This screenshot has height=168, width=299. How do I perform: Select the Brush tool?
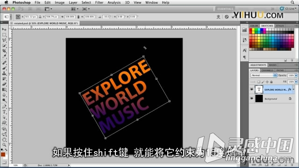click(4, 68)
